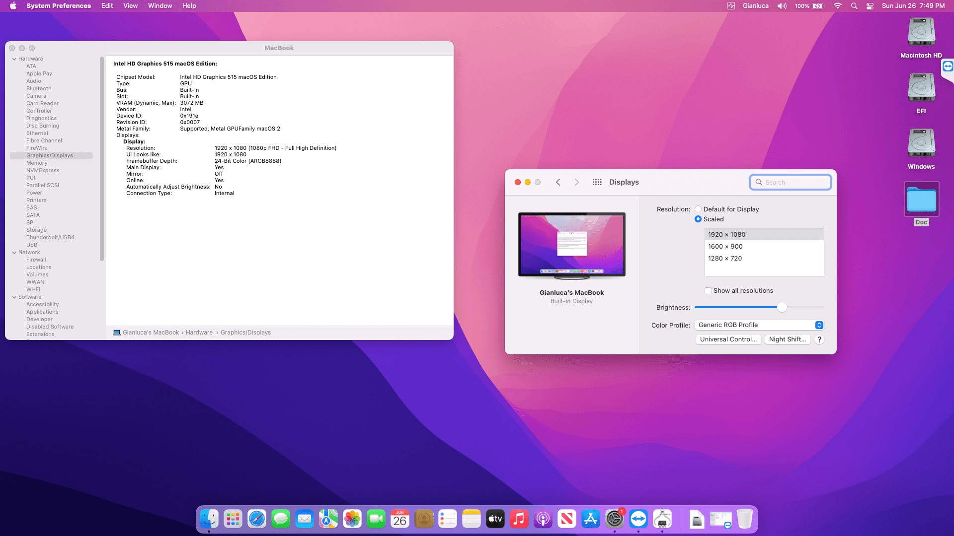Screen dimensions: 954x536
Task: Go back in System Preferences
Action: click(558, 182)
